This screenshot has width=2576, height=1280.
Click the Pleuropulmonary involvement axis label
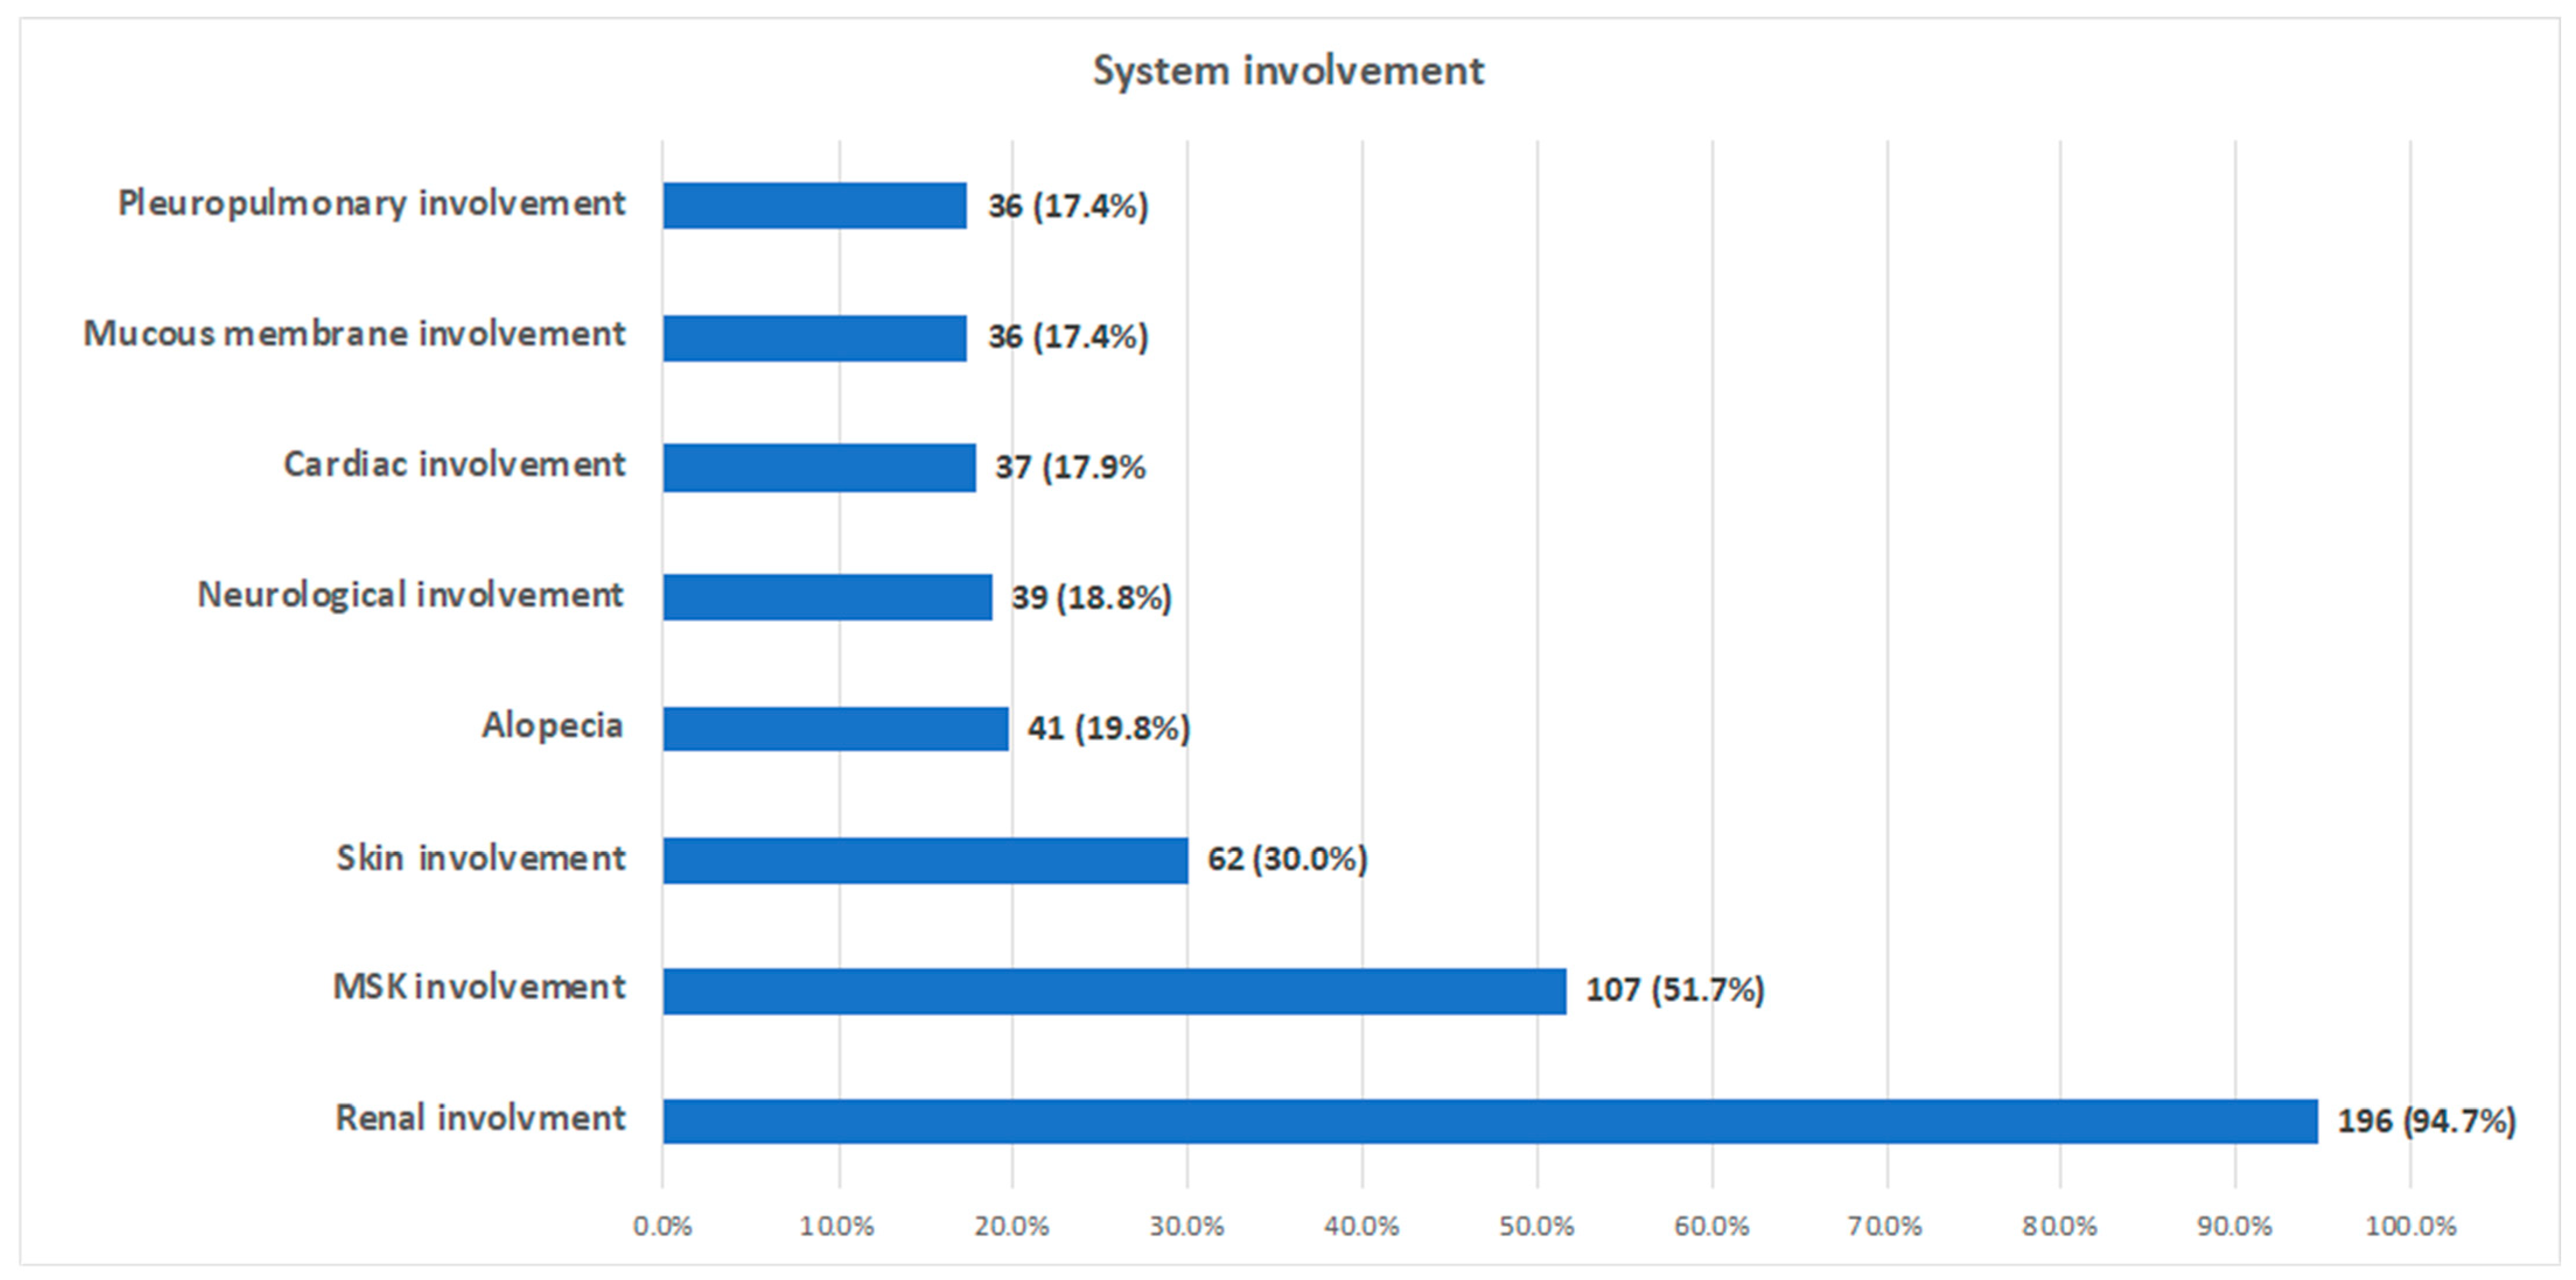coord(371,204)
